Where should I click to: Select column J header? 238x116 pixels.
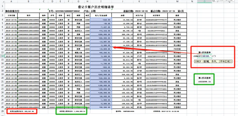tap(123, 1)
